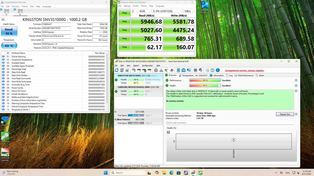Open Copilot icon on taskbar

(157, 173)
